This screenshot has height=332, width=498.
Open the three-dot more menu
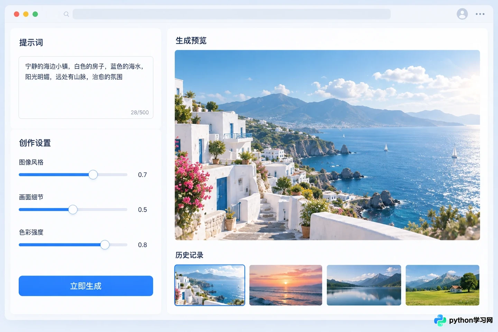pyautogui.click(x=480, y=14)
